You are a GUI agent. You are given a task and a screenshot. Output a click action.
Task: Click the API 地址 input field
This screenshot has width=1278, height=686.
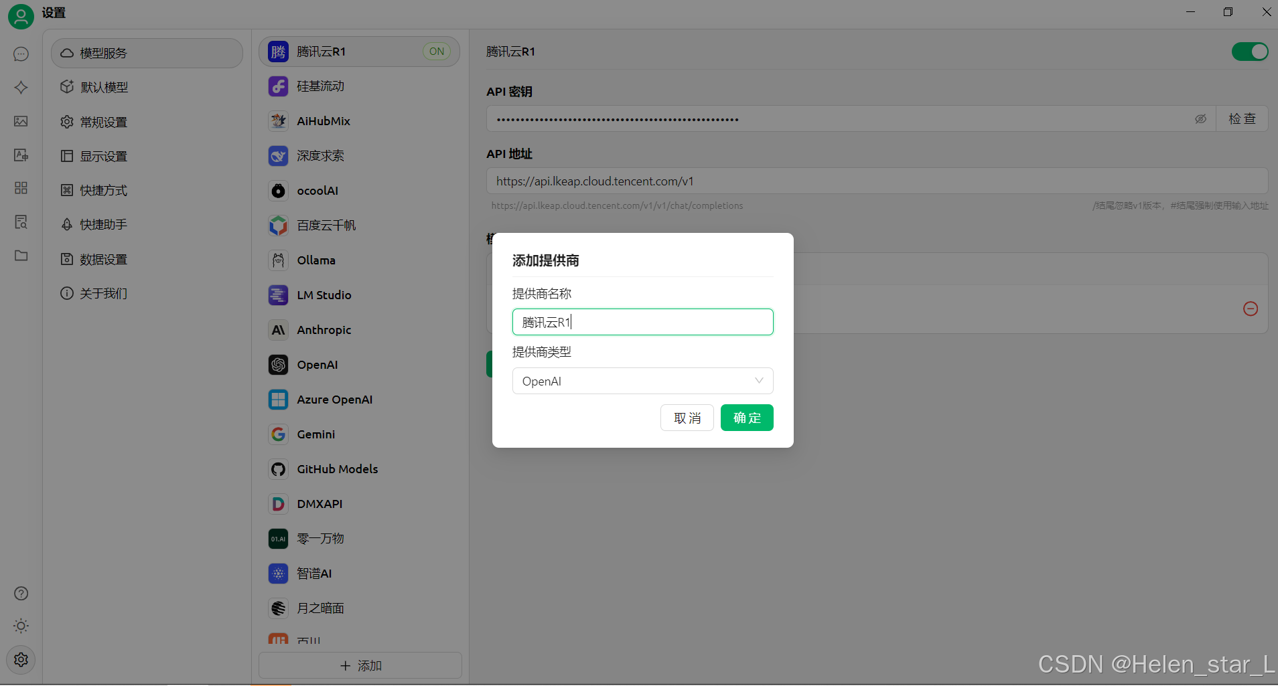(x=877, y=181)
